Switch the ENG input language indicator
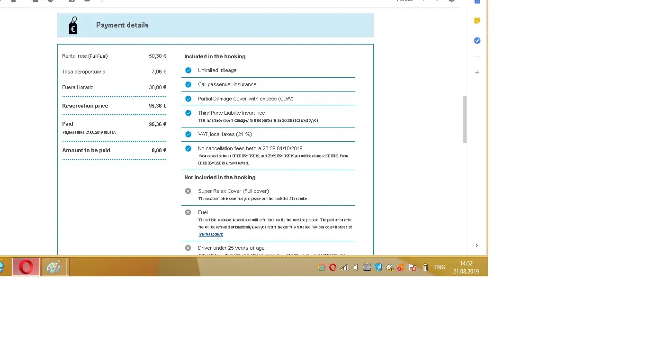 tap(440, 267)
